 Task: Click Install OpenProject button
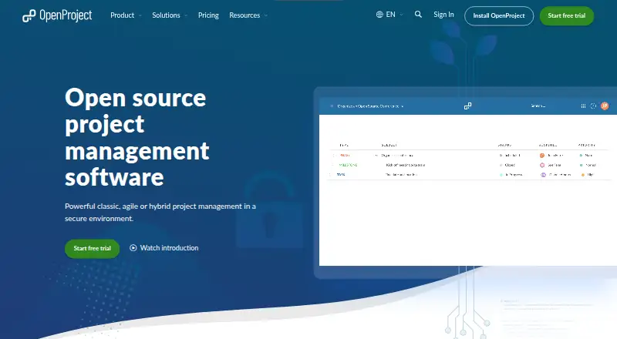click(x=499, y=15)
